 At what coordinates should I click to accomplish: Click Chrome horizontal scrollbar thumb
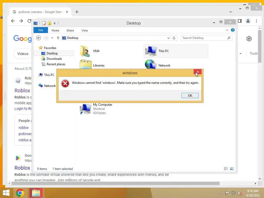tap(115, 183)
